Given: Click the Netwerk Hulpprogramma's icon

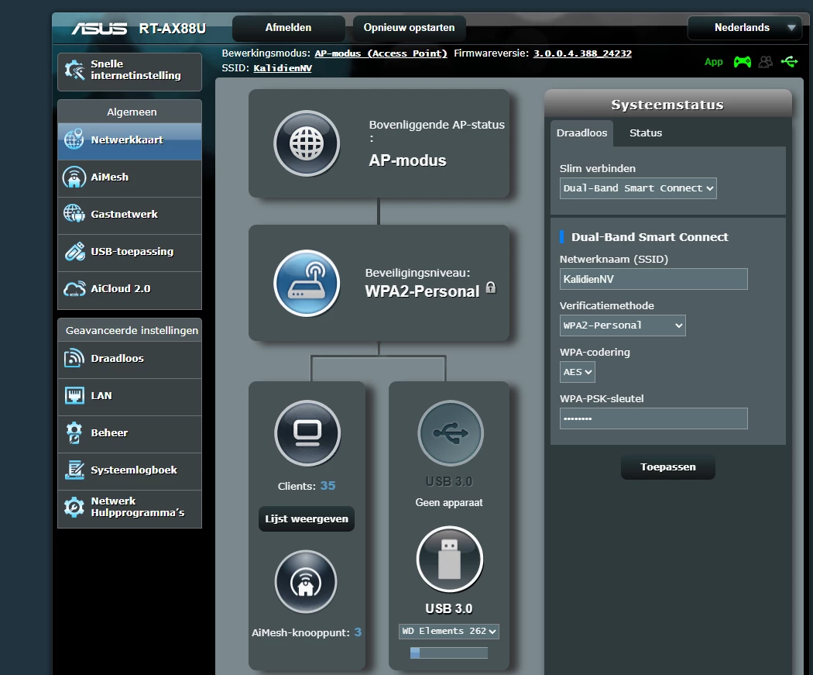Looking at the screenshot, I should [74, 507].
